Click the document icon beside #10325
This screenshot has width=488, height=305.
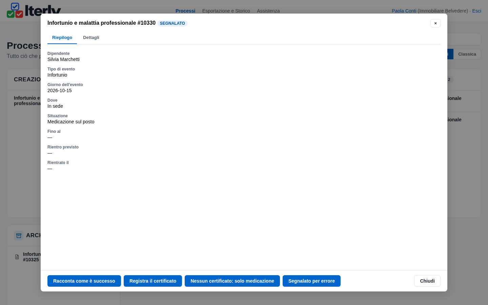[17, 257]
